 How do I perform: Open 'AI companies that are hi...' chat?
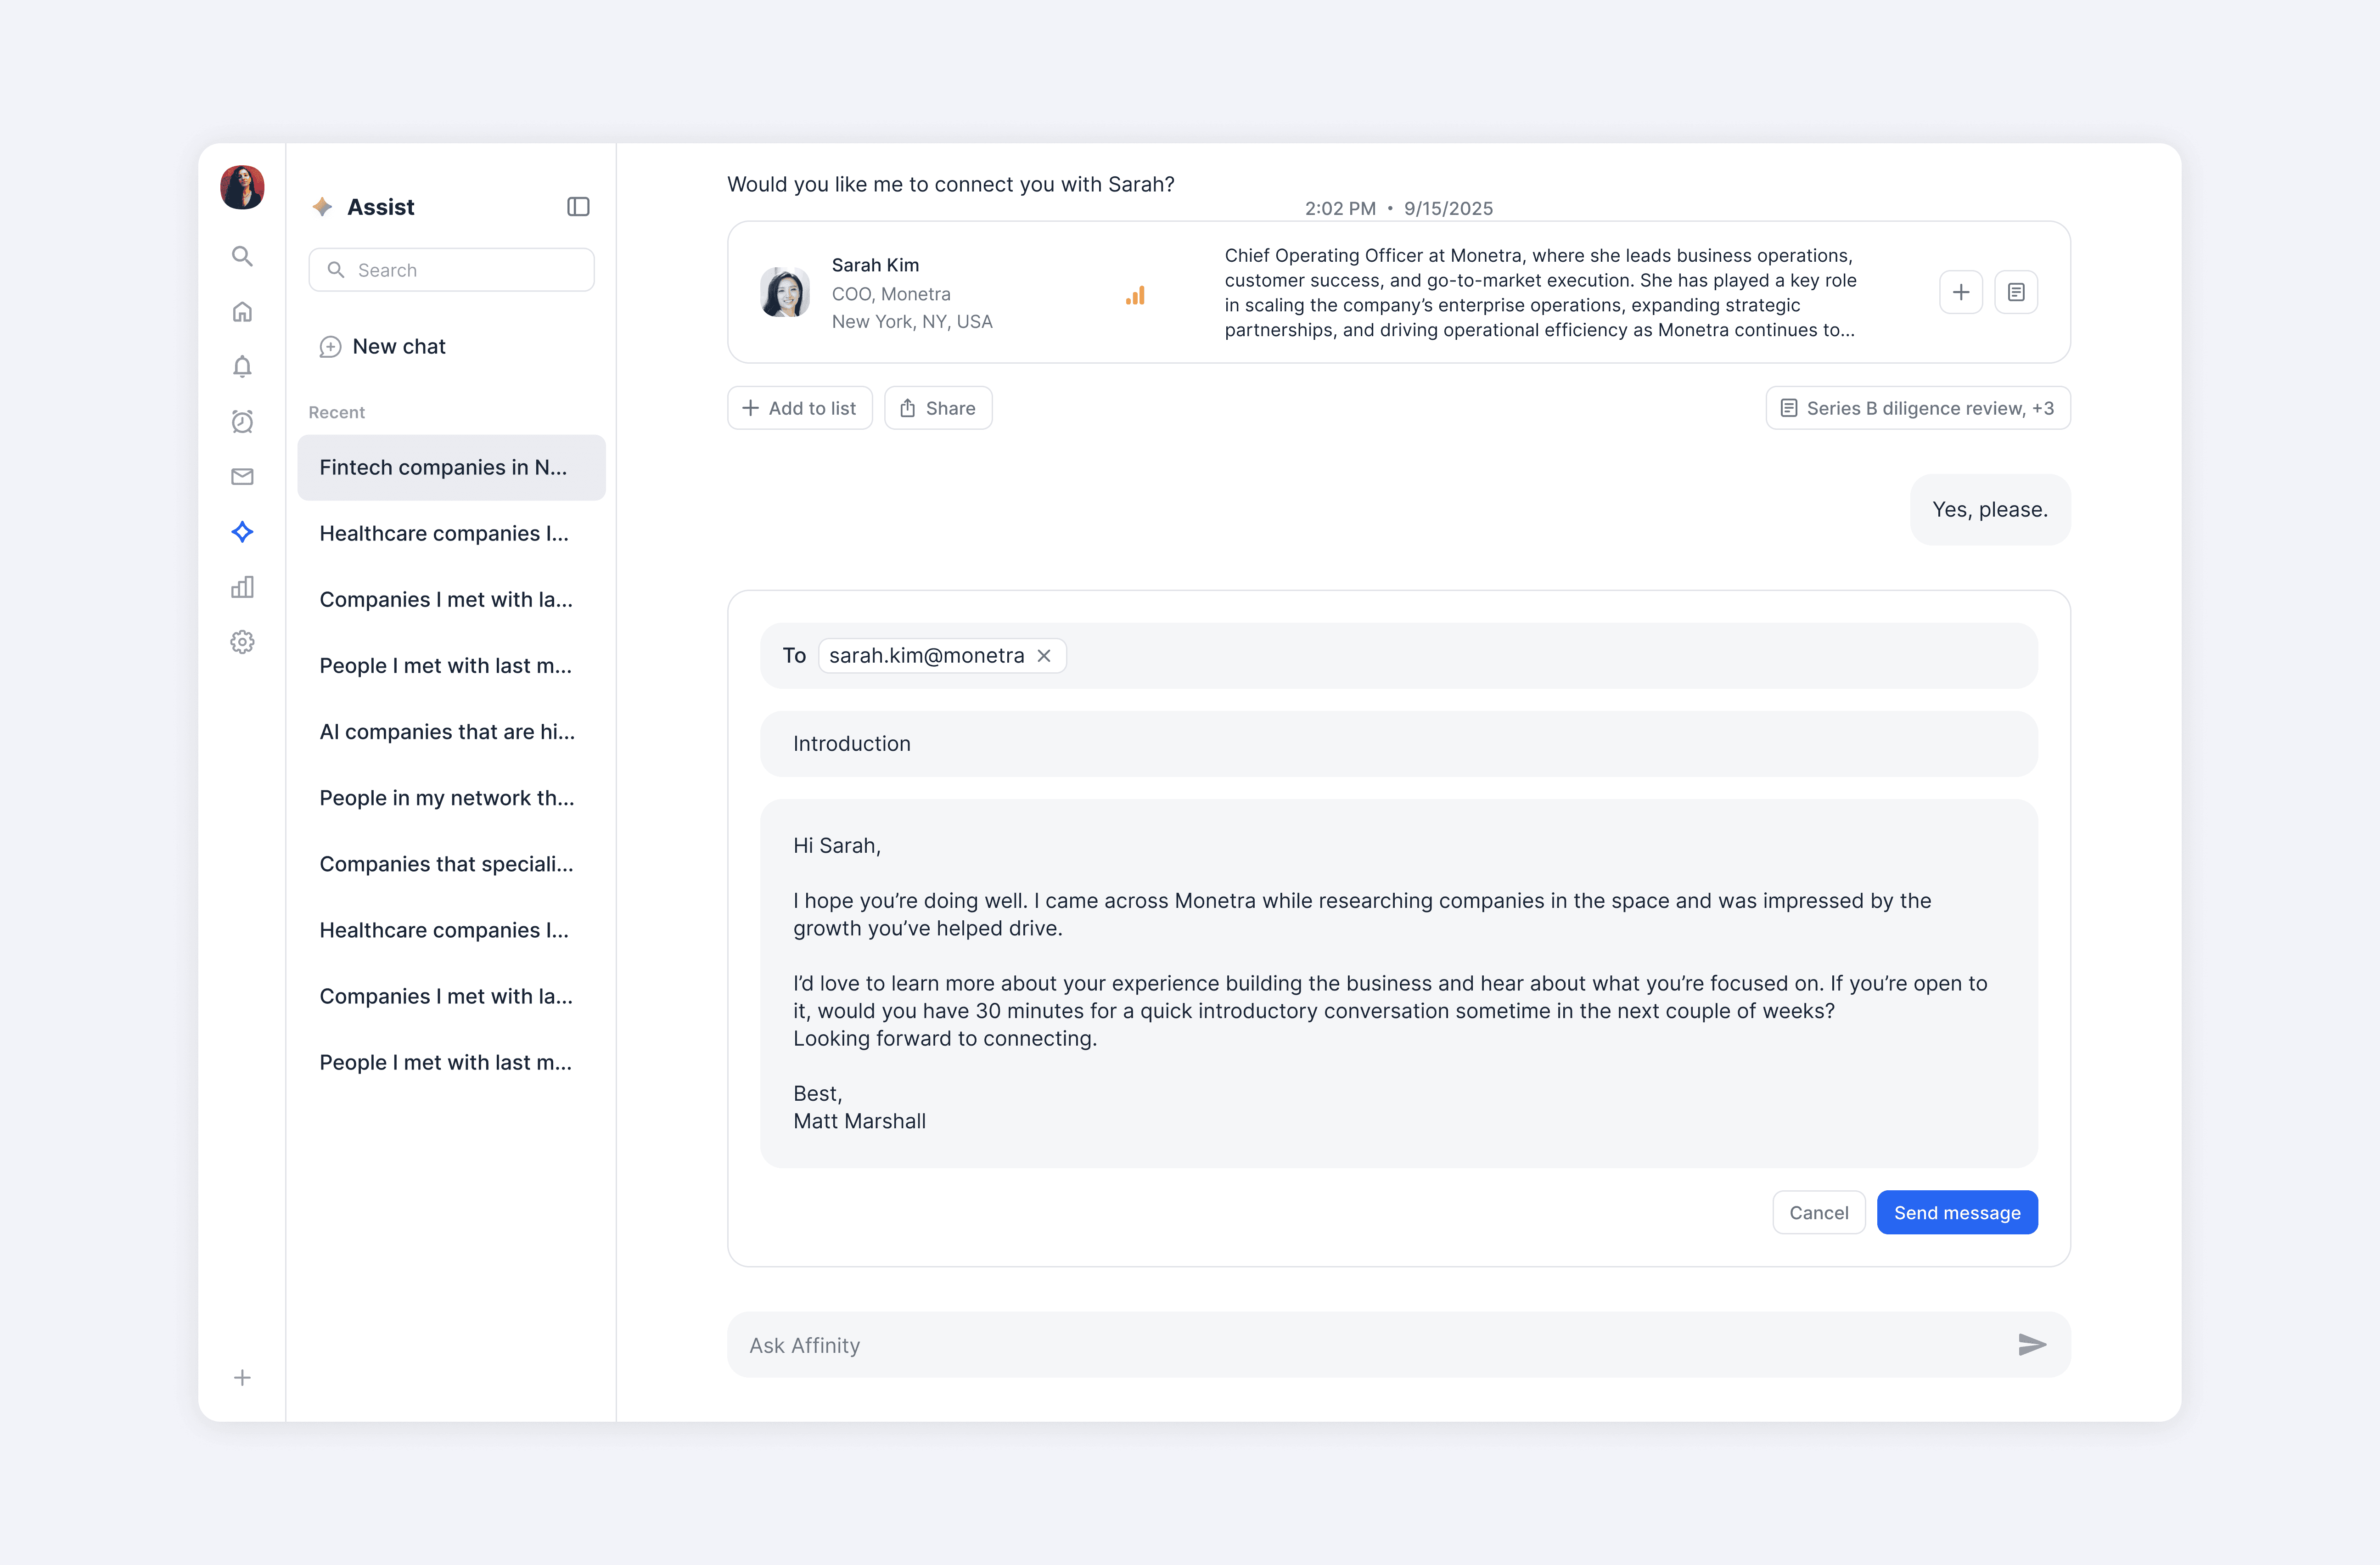(451, 732)
